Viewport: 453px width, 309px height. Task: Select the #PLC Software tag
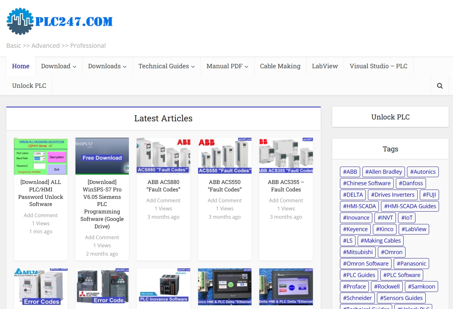[402, 275]
